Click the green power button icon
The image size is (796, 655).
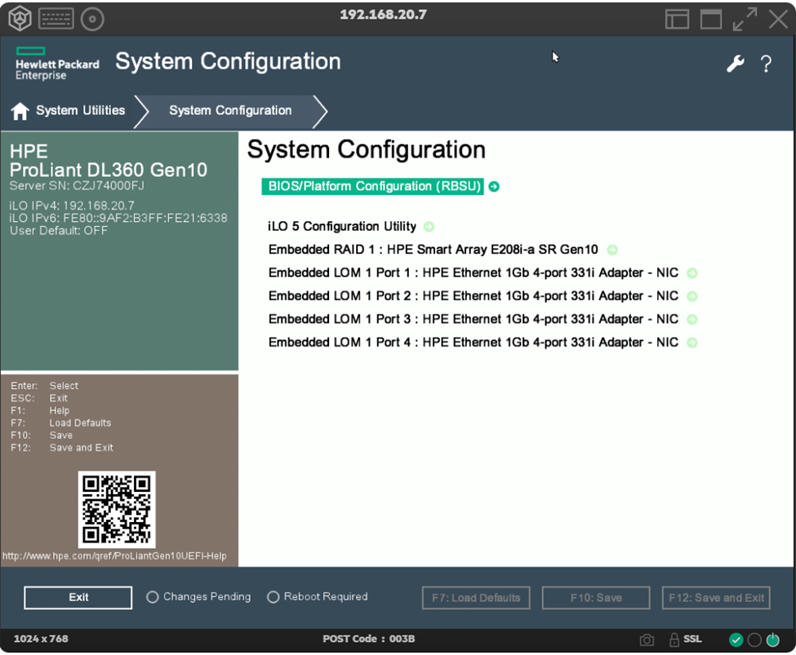(772, 640)
